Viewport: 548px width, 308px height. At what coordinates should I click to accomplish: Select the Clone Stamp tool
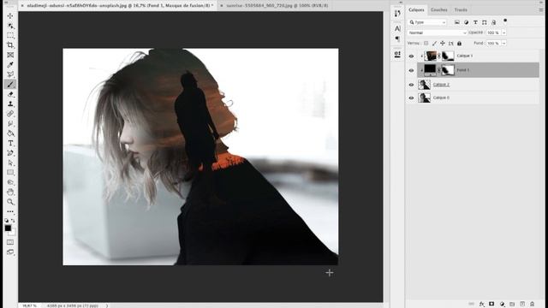click(x=10, y=104)
